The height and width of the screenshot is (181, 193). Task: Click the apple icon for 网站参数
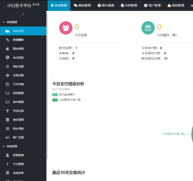(x=7, y=49)
